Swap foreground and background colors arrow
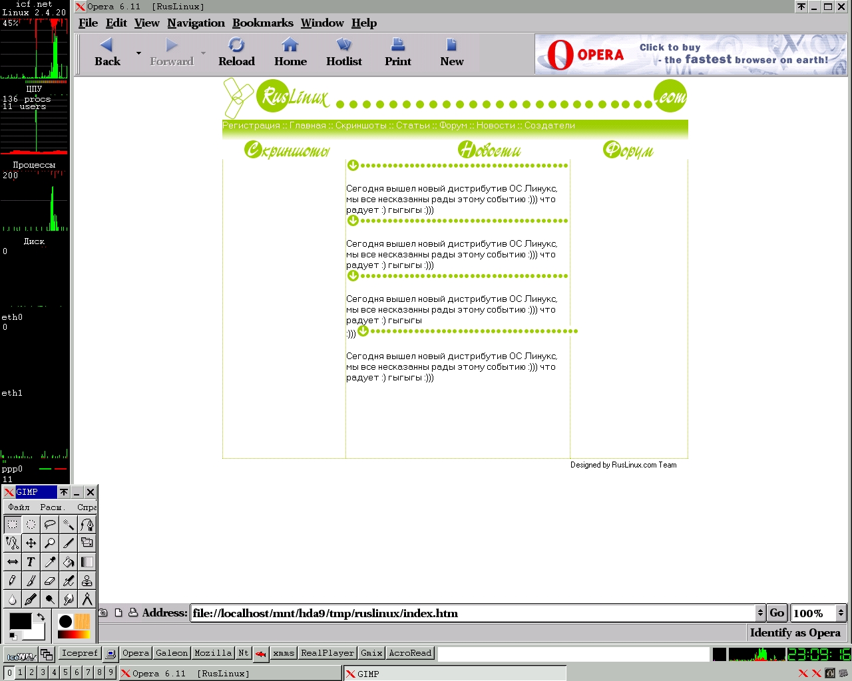The image size is (852, 681). (x=41, y=616)
